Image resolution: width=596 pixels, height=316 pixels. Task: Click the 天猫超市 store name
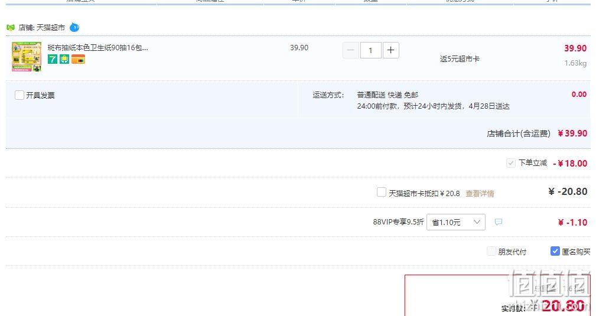click(51, 27)
